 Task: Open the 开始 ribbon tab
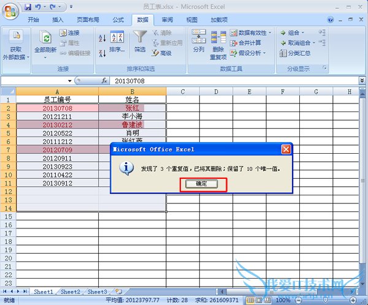click(33, 20)
